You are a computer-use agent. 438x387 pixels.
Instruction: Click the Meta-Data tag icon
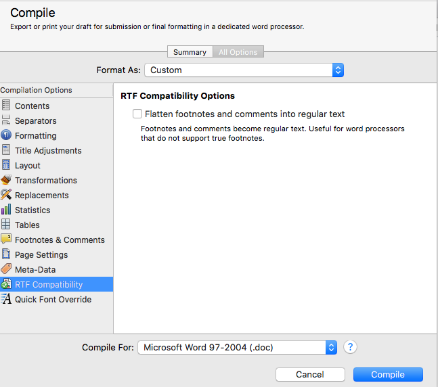coord(6,269)
